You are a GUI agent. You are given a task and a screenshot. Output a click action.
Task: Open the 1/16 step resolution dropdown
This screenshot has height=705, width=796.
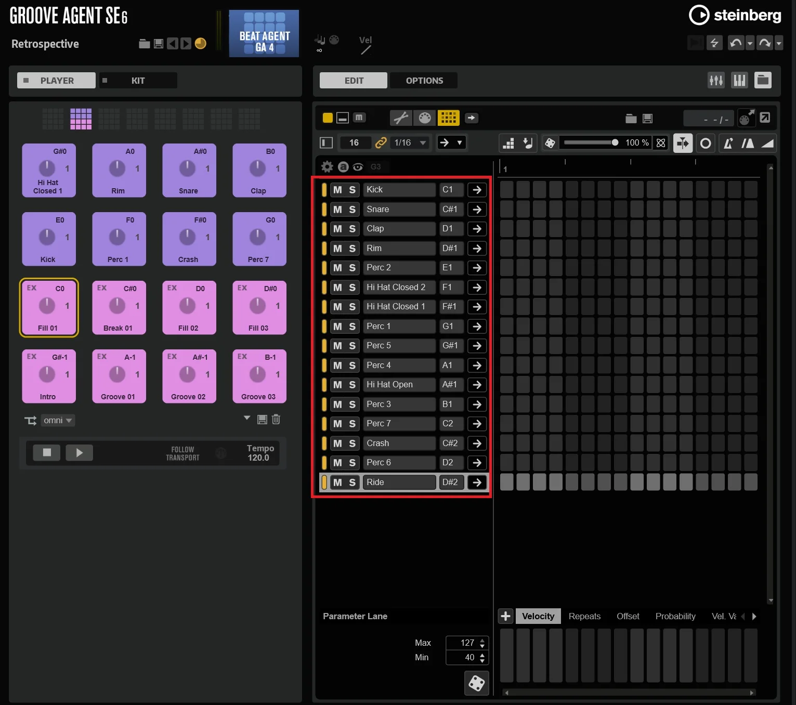(x=410, y=142)
